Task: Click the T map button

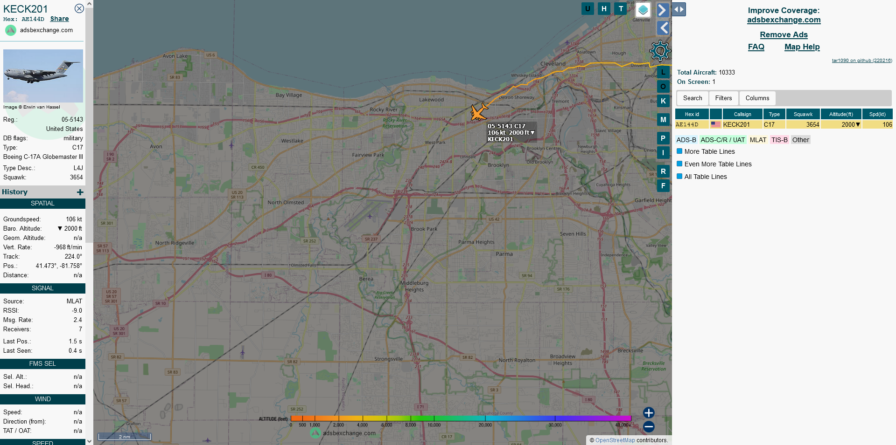Action: click(621, 8)
